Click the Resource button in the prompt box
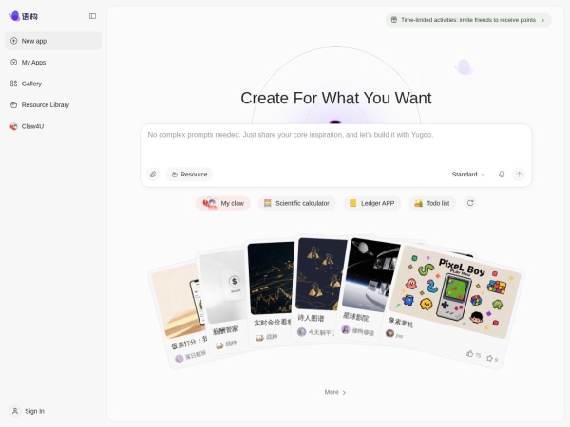The image size is (570, 427). (x=189, y=175)
